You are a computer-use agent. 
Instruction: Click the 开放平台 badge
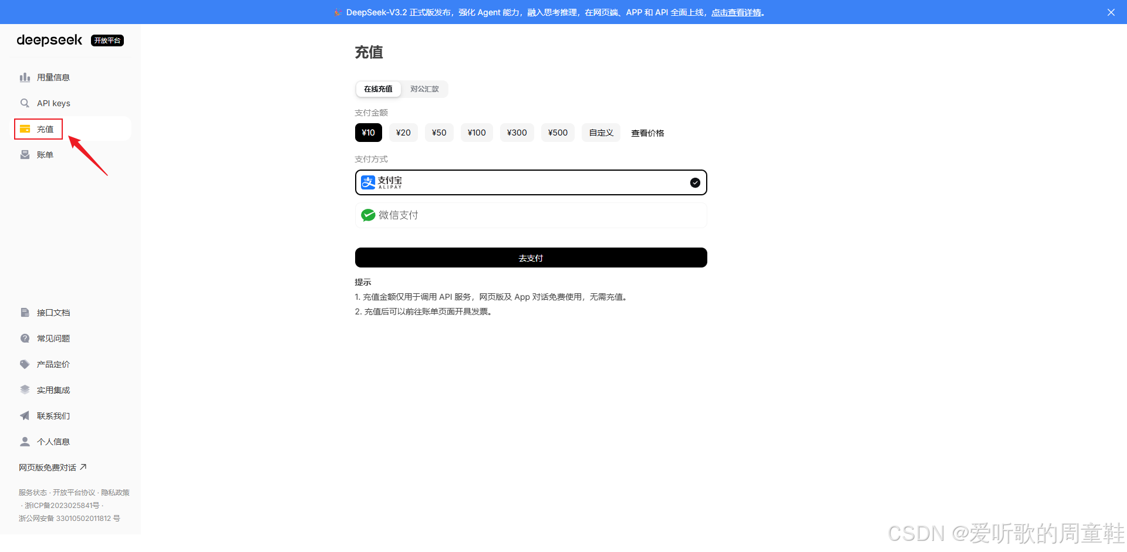click(107, 40)
